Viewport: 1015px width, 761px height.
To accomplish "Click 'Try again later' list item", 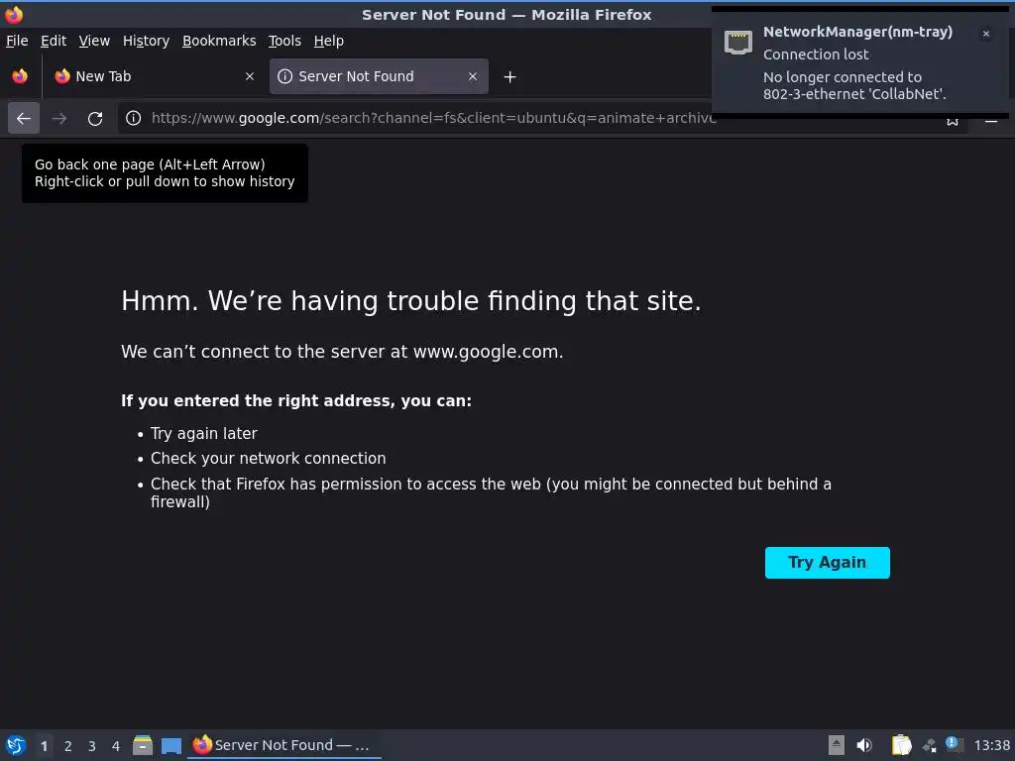I will point(204,434).
